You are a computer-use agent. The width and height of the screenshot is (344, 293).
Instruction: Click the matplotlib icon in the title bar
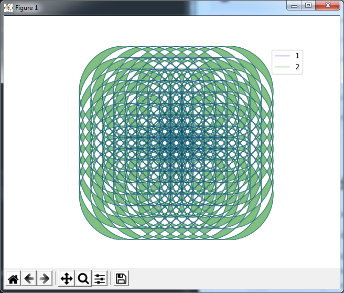point(8,8)
